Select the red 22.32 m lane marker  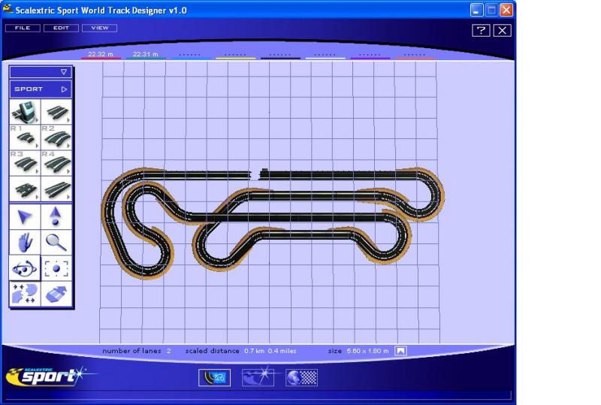coord(100,55)
